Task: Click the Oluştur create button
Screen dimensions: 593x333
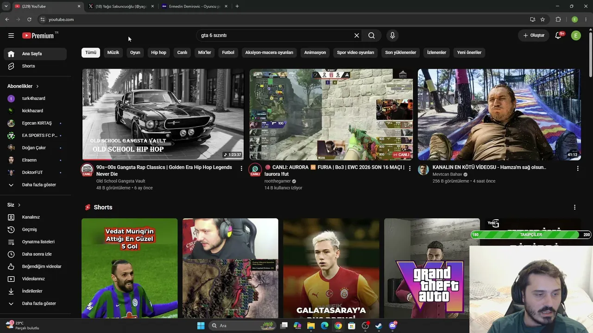Action: [x=534, y=36]
